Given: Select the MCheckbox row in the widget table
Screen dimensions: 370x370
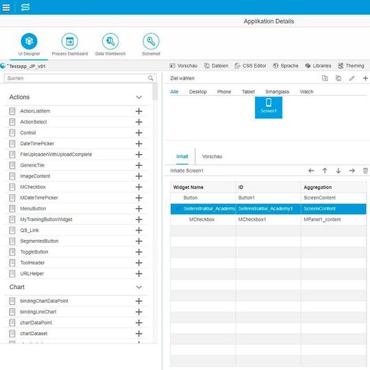Looking at the screenshot, I should point(269,220).
